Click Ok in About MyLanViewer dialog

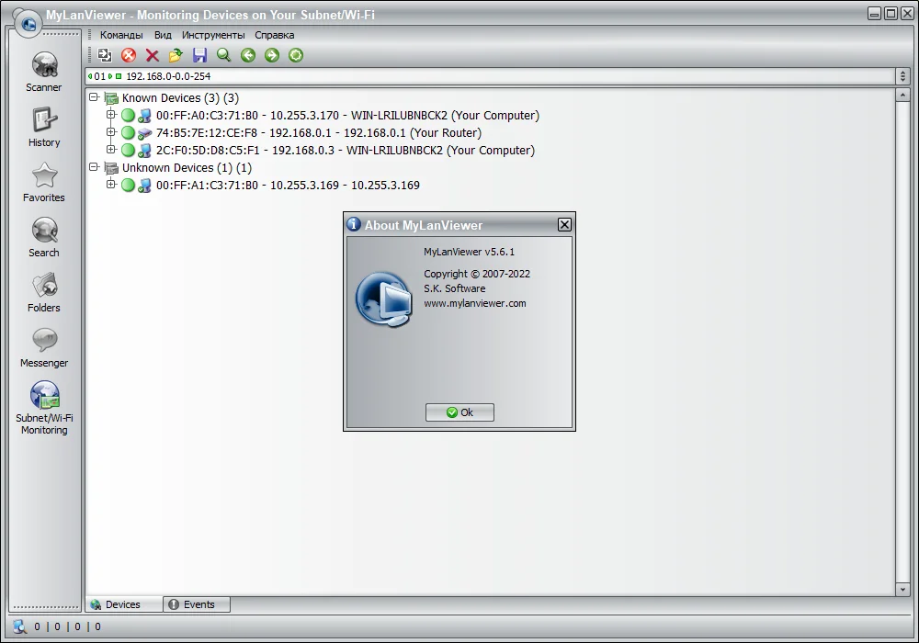[x=459, y=412]
